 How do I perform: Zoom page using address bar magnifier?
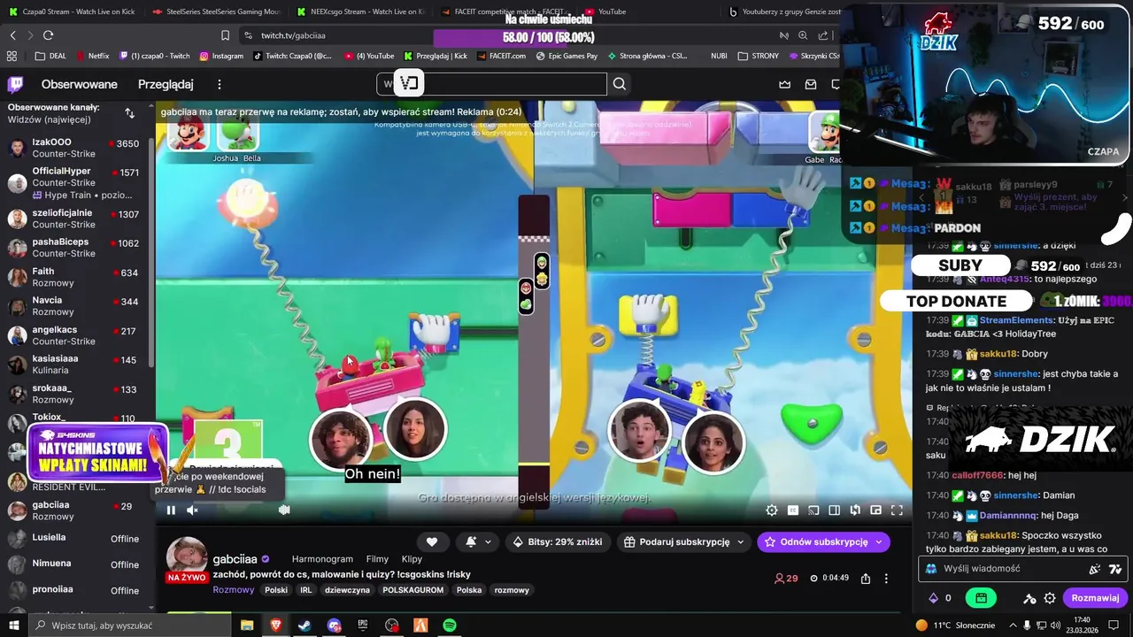(x=803, y=35)
